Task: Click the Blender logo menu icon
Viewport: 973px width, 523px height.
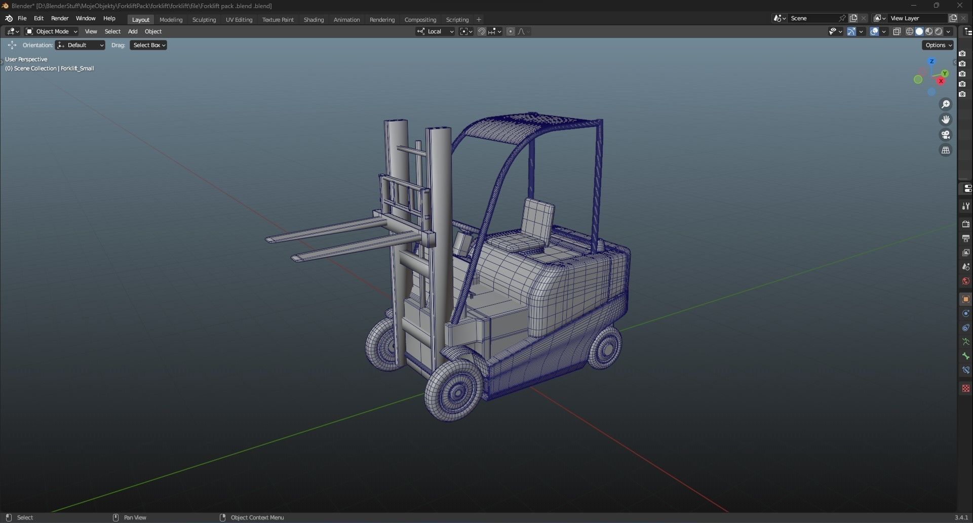Action: 9,18
